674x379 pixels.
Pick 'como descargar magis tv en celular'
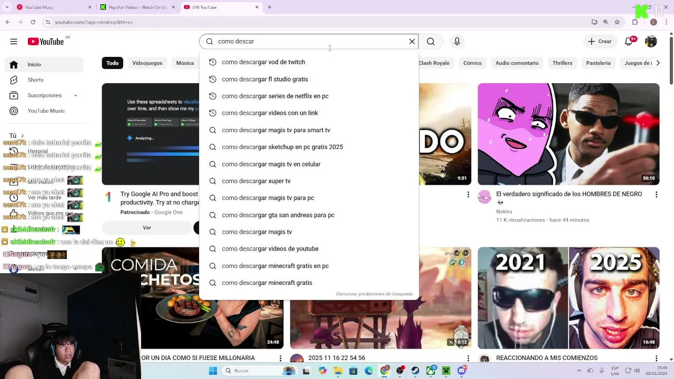(x=309, y=164)
